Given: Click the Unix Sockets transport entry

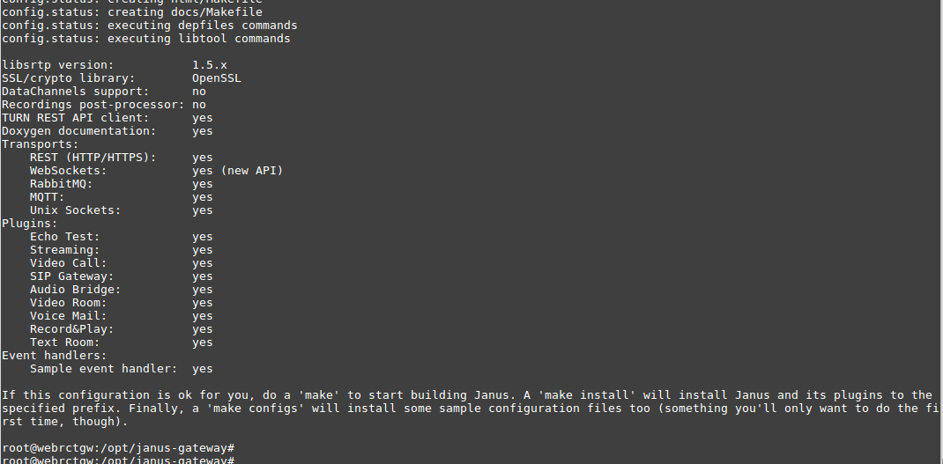Looking at the screenshot, I should 75,210.
